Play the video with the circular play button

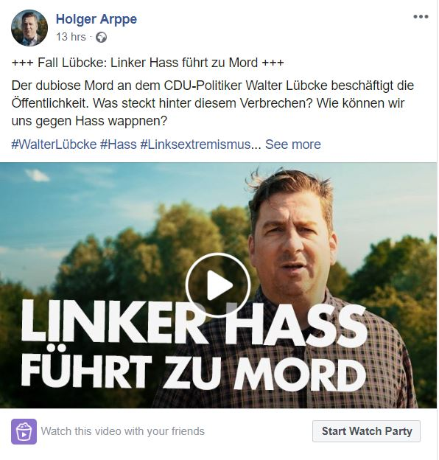coord(218,285)
